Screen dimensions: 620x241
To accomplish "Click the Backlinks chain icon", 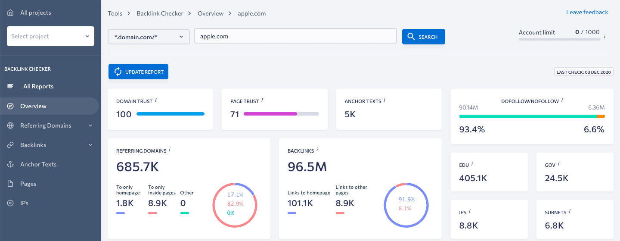I will tap(10, 145).
